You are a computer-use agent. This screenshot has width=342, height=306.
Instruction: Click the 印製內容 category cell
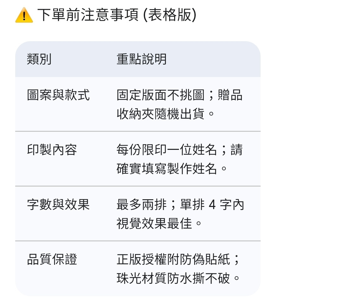pyautogui.click(x=52, y=150)
